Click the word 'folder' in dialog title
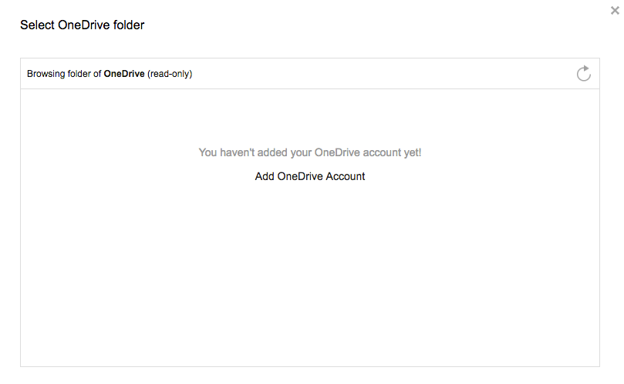624x384 pixels. click(x=129, y=25)
